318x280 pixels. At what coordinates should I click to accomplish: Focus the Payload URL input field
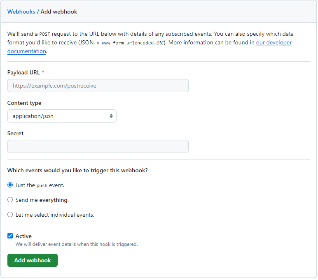tap(98, 86)
